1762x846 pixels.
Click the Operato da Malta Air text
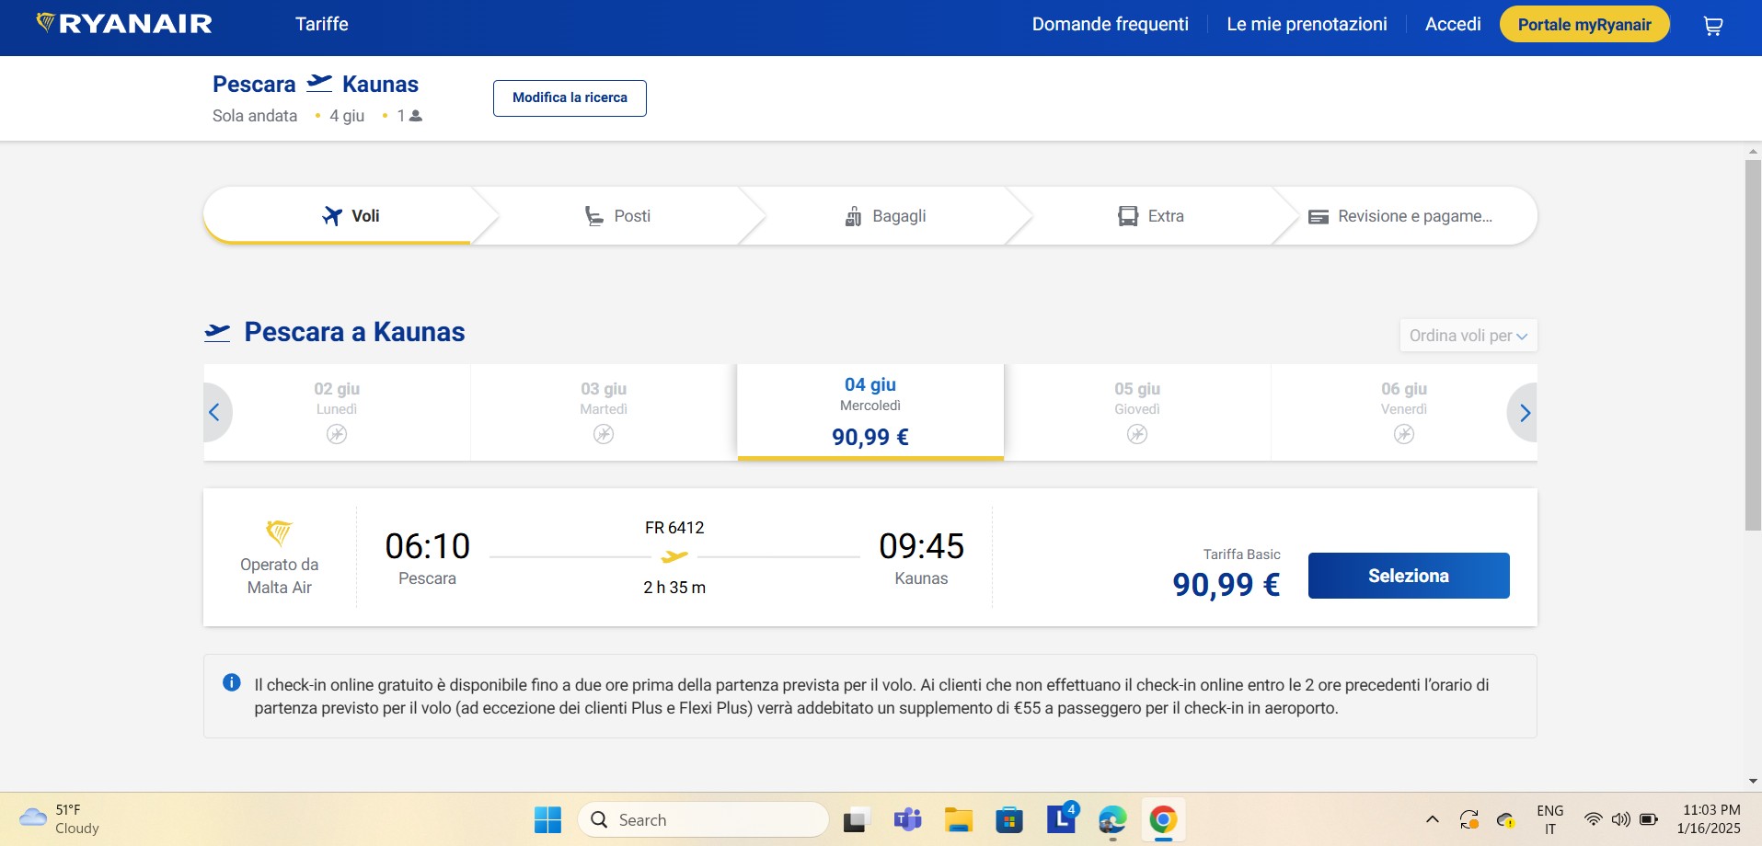[280, 576]
